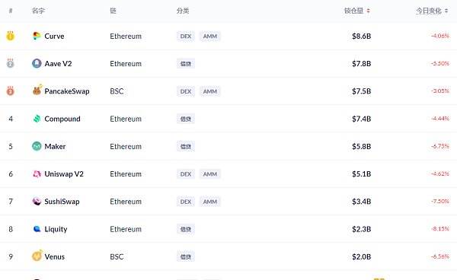Viewport: 457px width, 280px height.
Task: Click the bronze third-place medal icon
Action: click(x=11, y=91)
